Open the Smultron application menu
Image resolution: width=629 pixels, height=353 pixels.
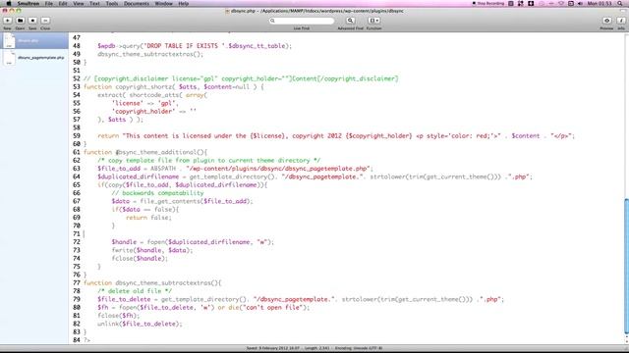pyautogui.click(x=29, y=3)
